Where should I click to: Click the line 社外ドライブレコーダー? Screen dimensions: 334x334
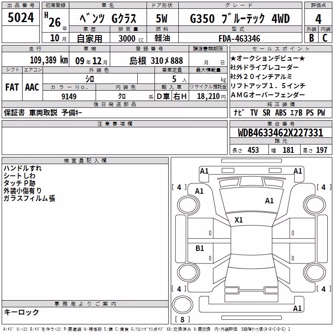(264, 67)
